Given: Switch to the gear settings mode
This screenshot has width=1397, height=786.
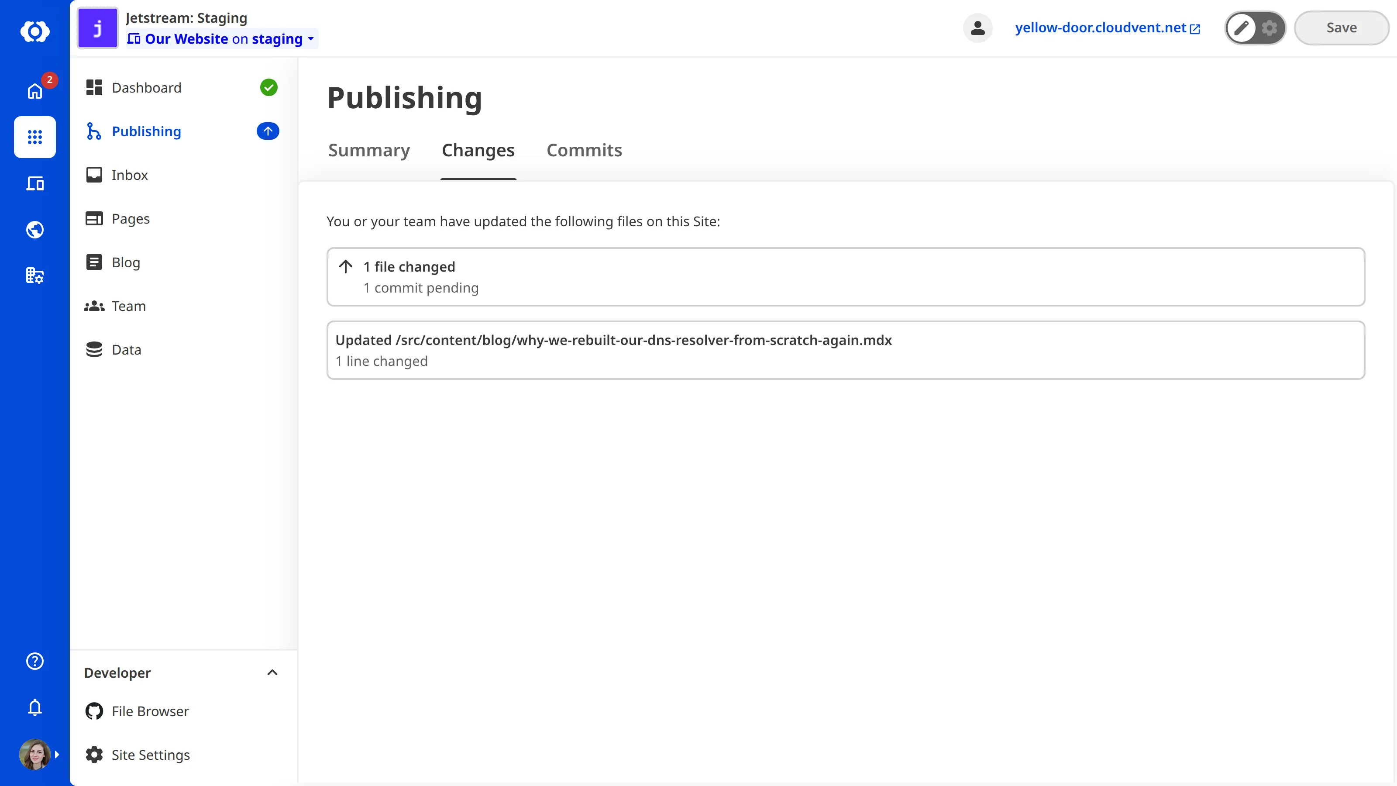Looking at the screenshot, I should [1270, 28].
